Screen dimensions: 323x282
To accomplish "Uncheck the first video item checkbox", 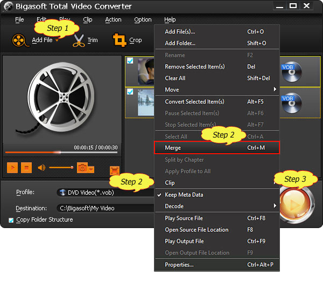I will (130, 60).
